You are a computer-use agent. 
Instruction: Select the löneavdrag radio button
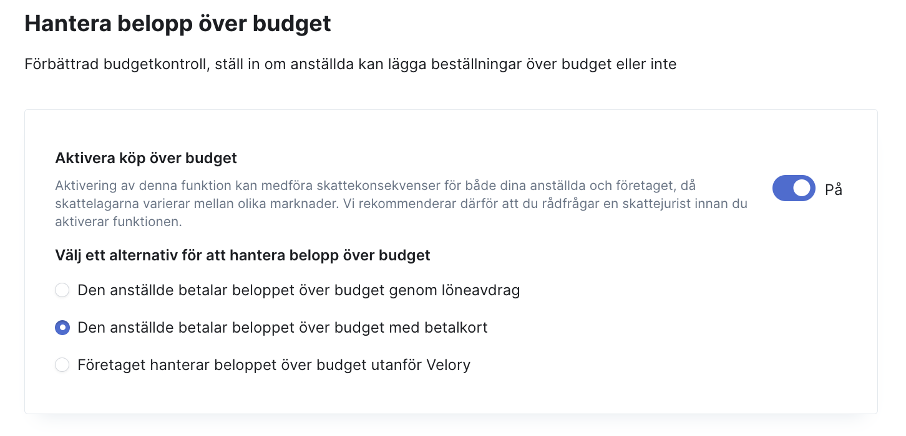click(x=62, y=290)
